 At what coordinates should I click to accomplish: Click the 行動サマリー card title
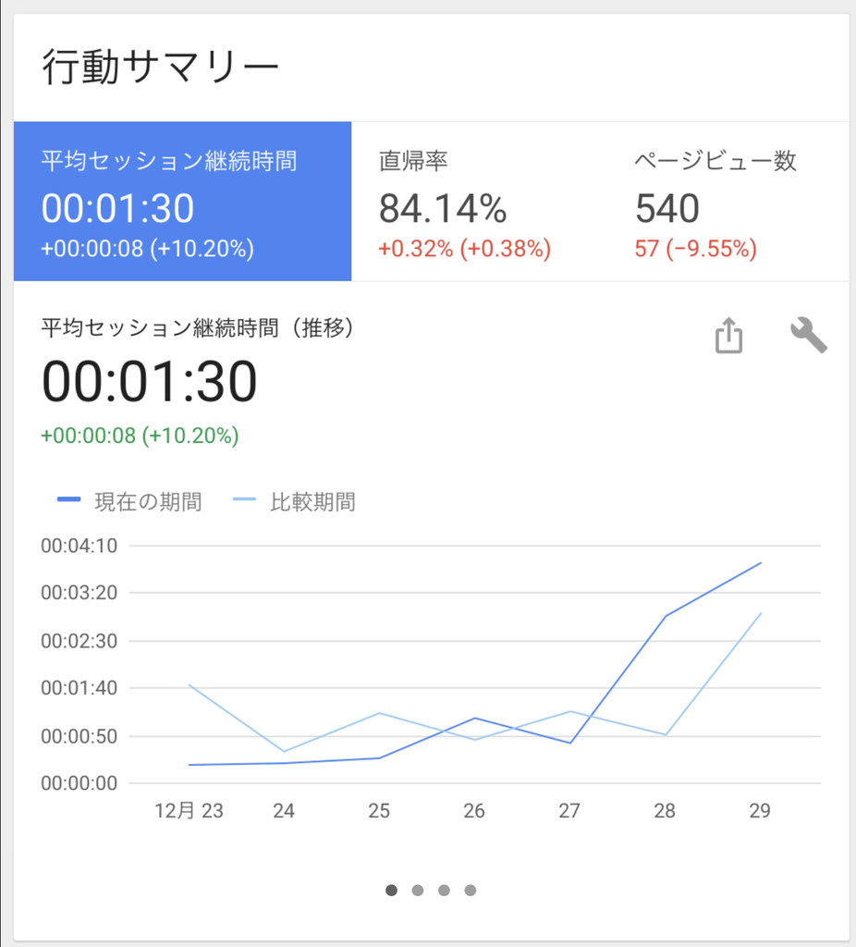click(160, 67)
